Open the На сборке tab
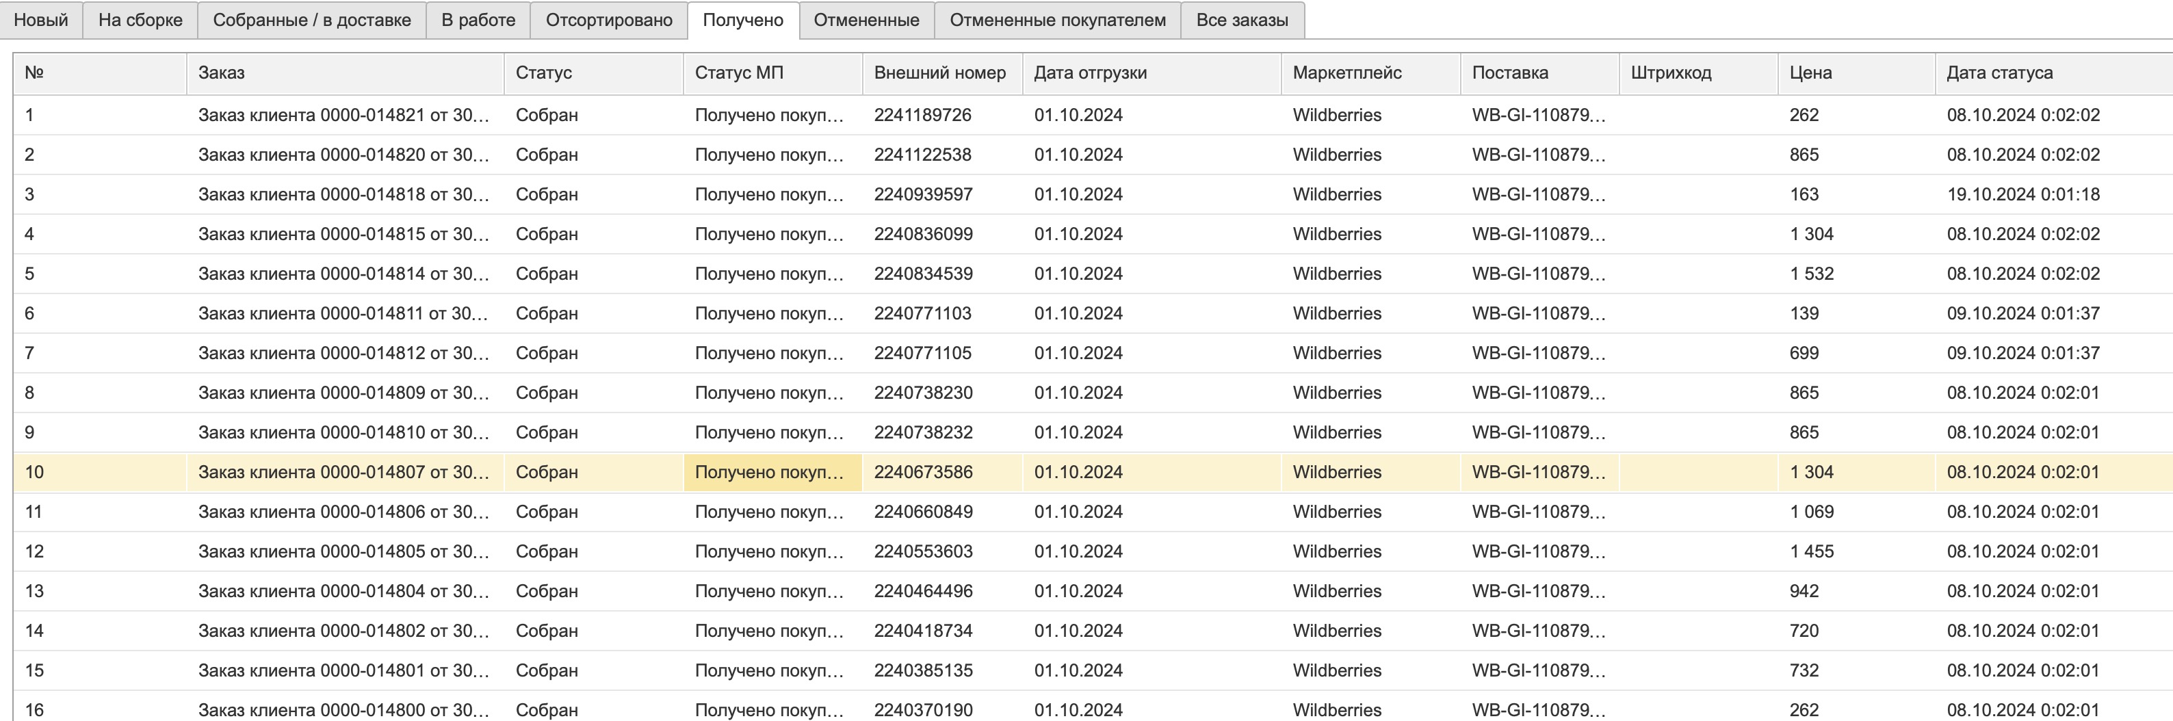This screenshot has height=721, width=2173. click(140, 21)
